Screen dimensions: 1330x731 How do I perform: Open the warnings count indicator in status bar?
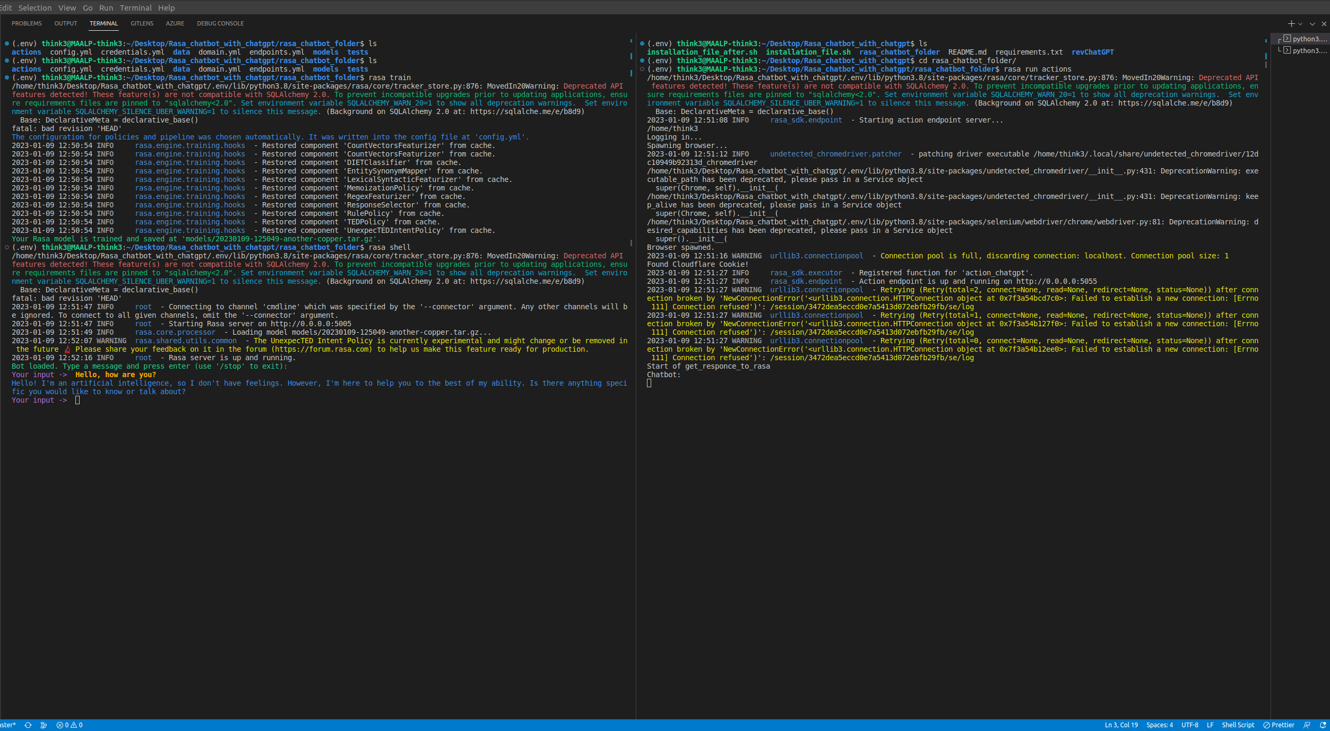click(77, 725)
